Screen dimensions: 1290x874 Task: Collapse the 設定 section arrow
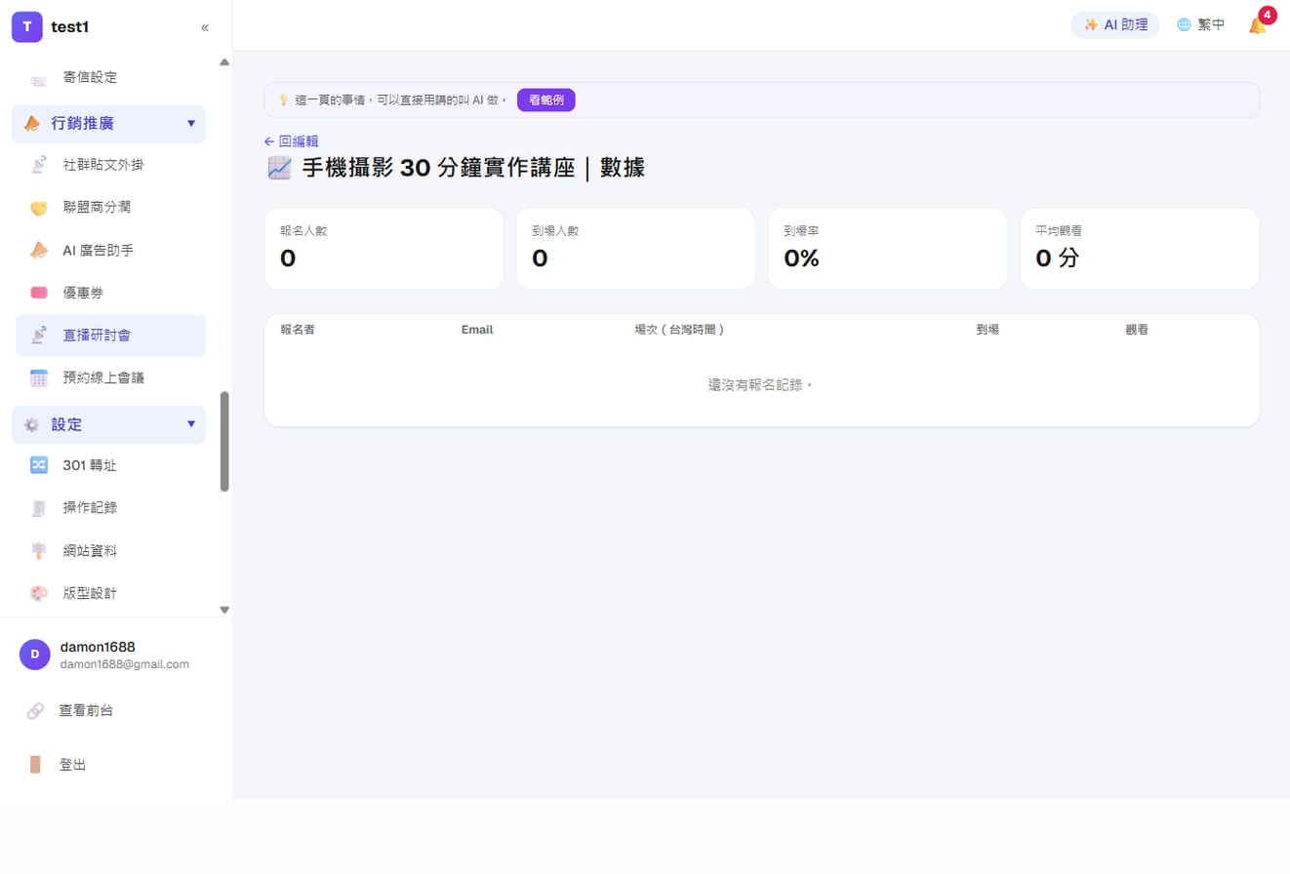coord(191,424)
